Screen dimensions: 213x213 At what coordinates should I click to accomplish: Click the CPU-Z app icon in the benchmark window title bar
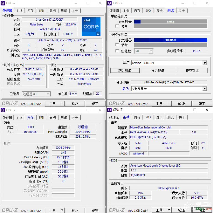[109, 3]
